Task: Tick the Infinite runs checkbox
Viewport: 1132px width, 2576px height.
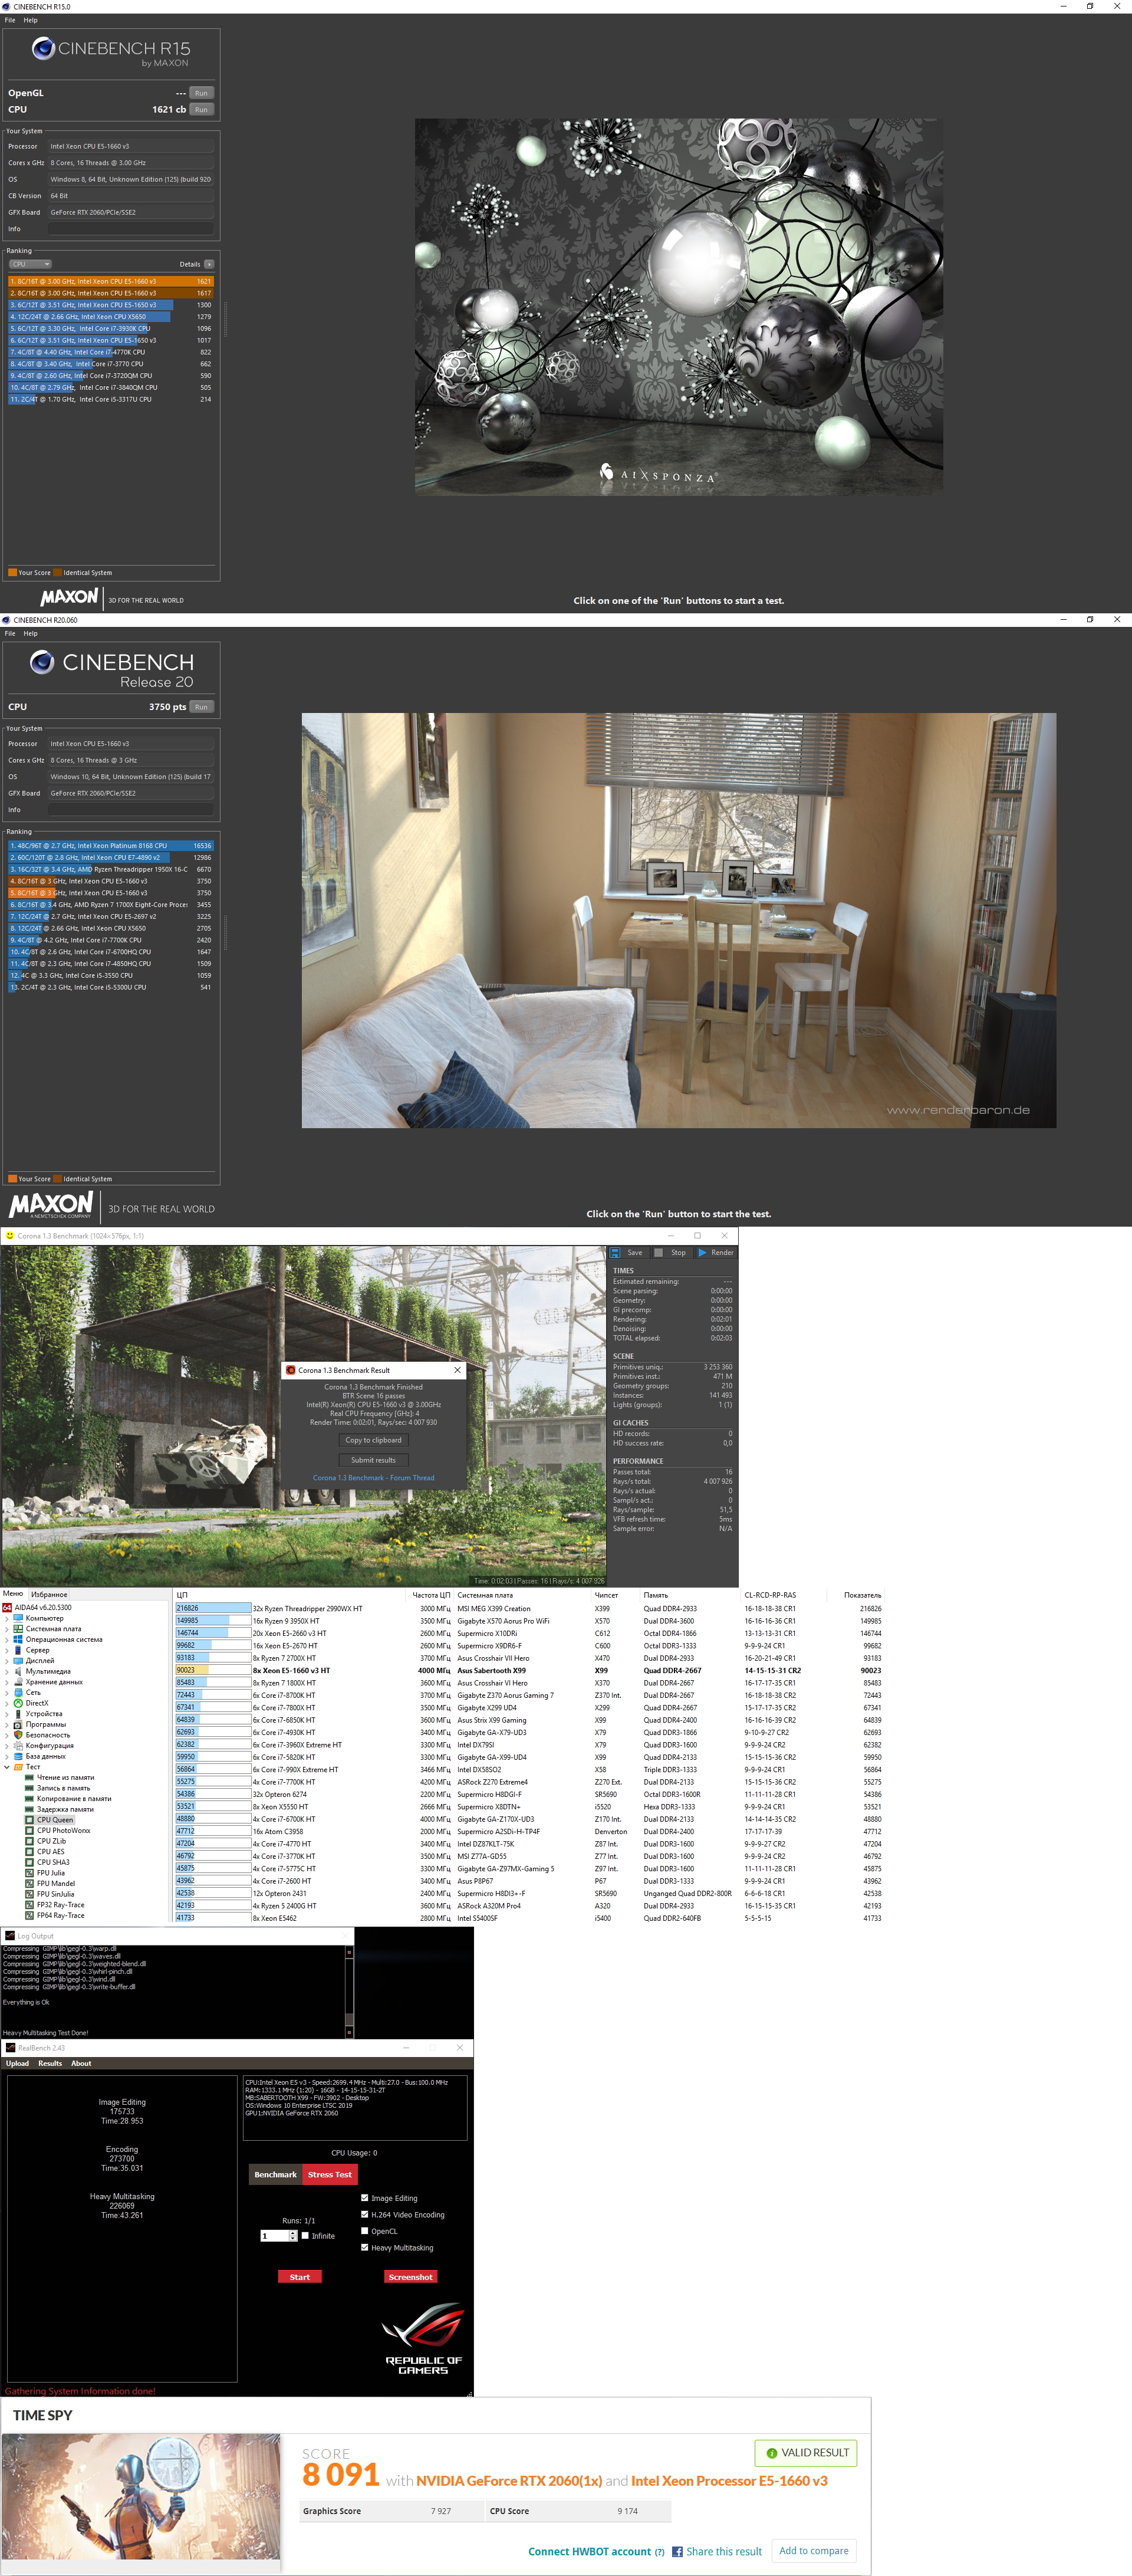Action: click(305, 2236)
